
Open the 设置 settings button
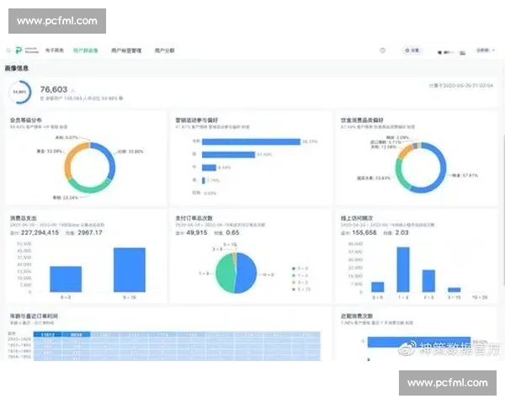click(412, 50)
